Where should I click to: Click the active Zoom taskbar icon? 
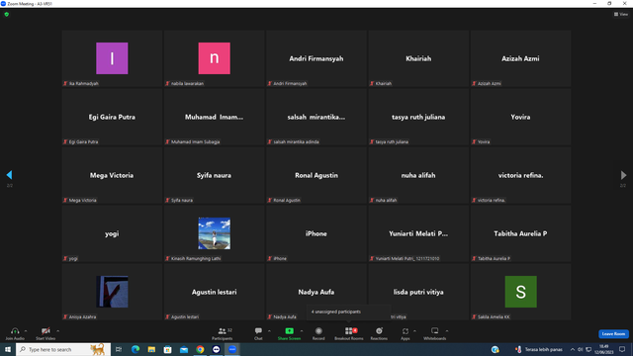pyautogui.click(x=232, y=349)
